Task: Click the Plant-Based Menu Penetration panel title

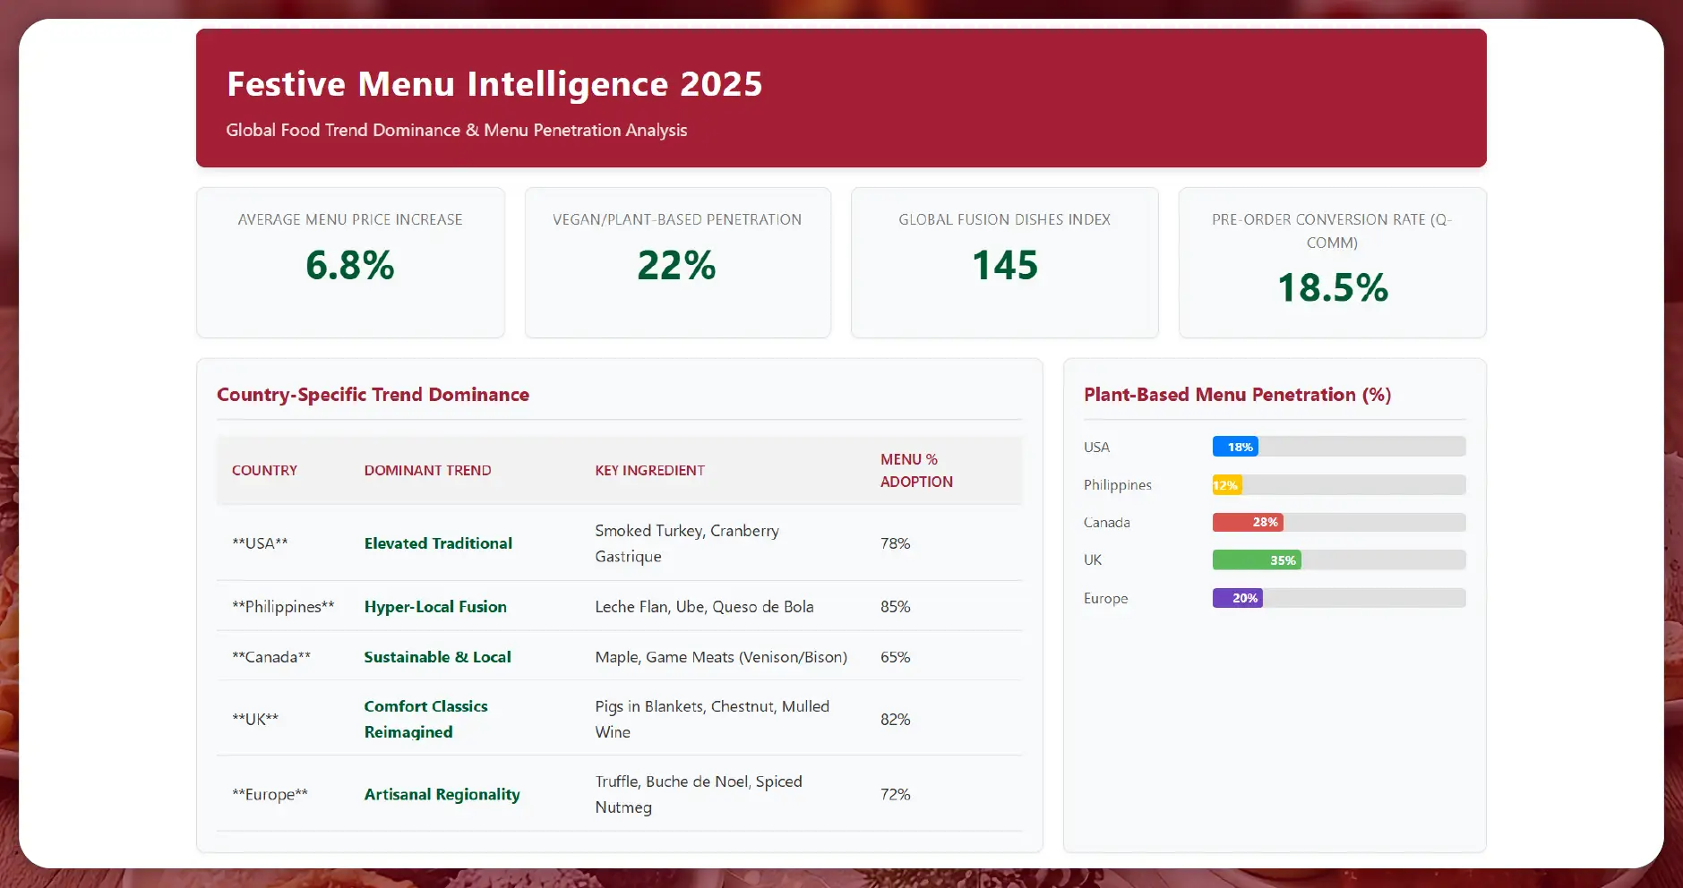Action: coord(1236,394)
